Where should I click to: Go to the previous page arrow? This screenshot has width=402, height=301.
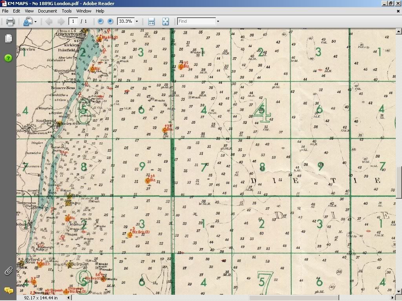pos(49,22)
